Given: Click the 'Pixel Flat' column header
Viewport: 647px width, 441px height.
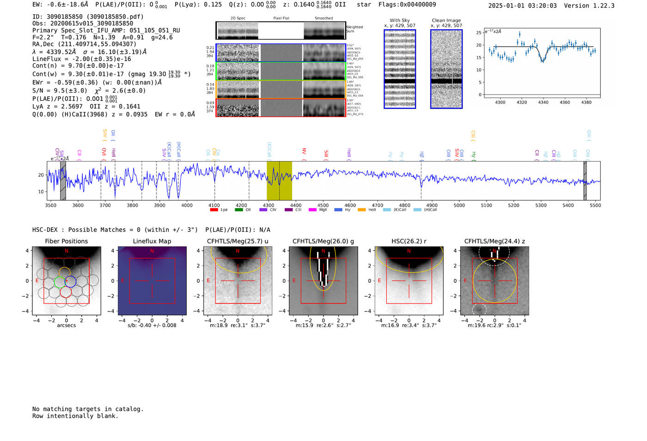Looking at the screenshot, I should [x=281, y=19].
